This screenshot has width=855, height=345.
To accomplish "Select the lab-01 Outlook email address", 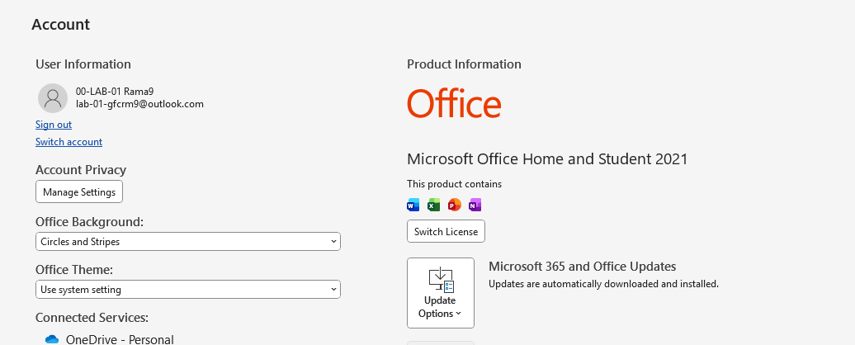I will pyautogui.click(x=139, y=104).
